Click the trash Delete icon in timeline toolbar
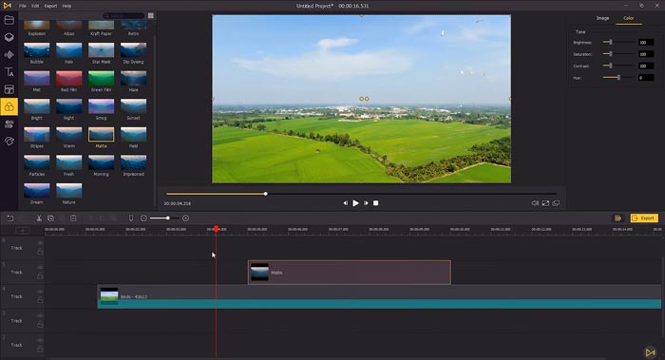This screenshot has width=665, height=360. (x=73, y=218)
